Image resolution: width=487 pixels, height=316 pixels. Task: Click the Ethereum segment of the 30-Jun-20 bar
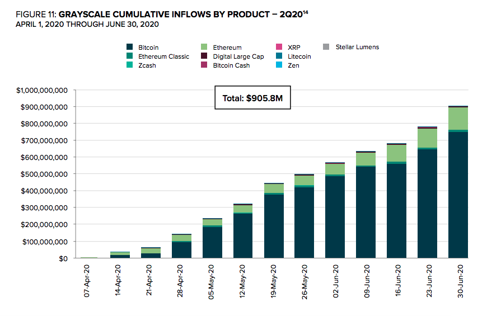458,119
